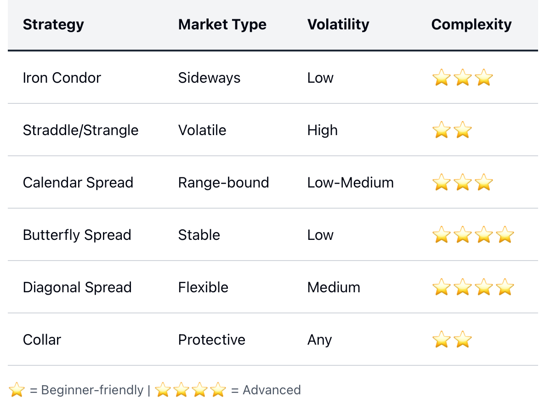Click the Complexity column header
539x409 pixels.
click(471, 24)
